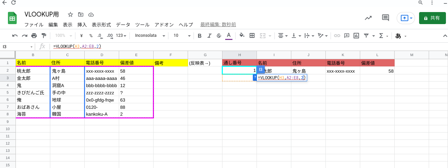Toggle bold formatting
The image size is (448, 168).
[x=199, y=35]
